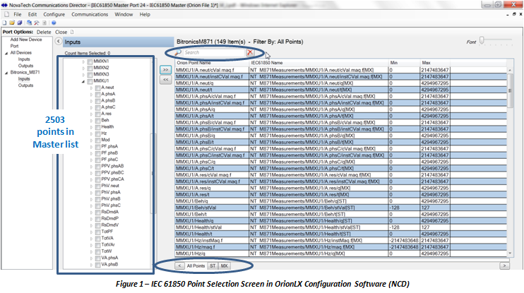Screen dimensions: 524x293
Task: Clear the search with the red X
Action: (x=250, y=52)
